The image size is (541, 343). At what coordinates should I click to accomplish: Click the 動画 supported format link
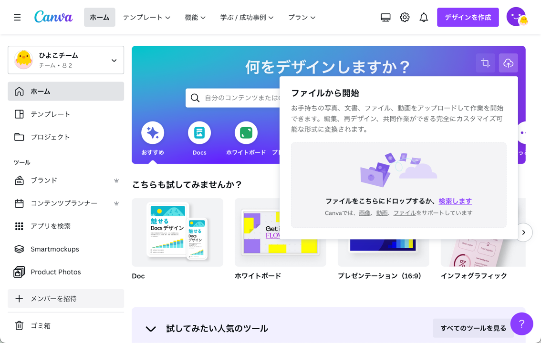382,213
